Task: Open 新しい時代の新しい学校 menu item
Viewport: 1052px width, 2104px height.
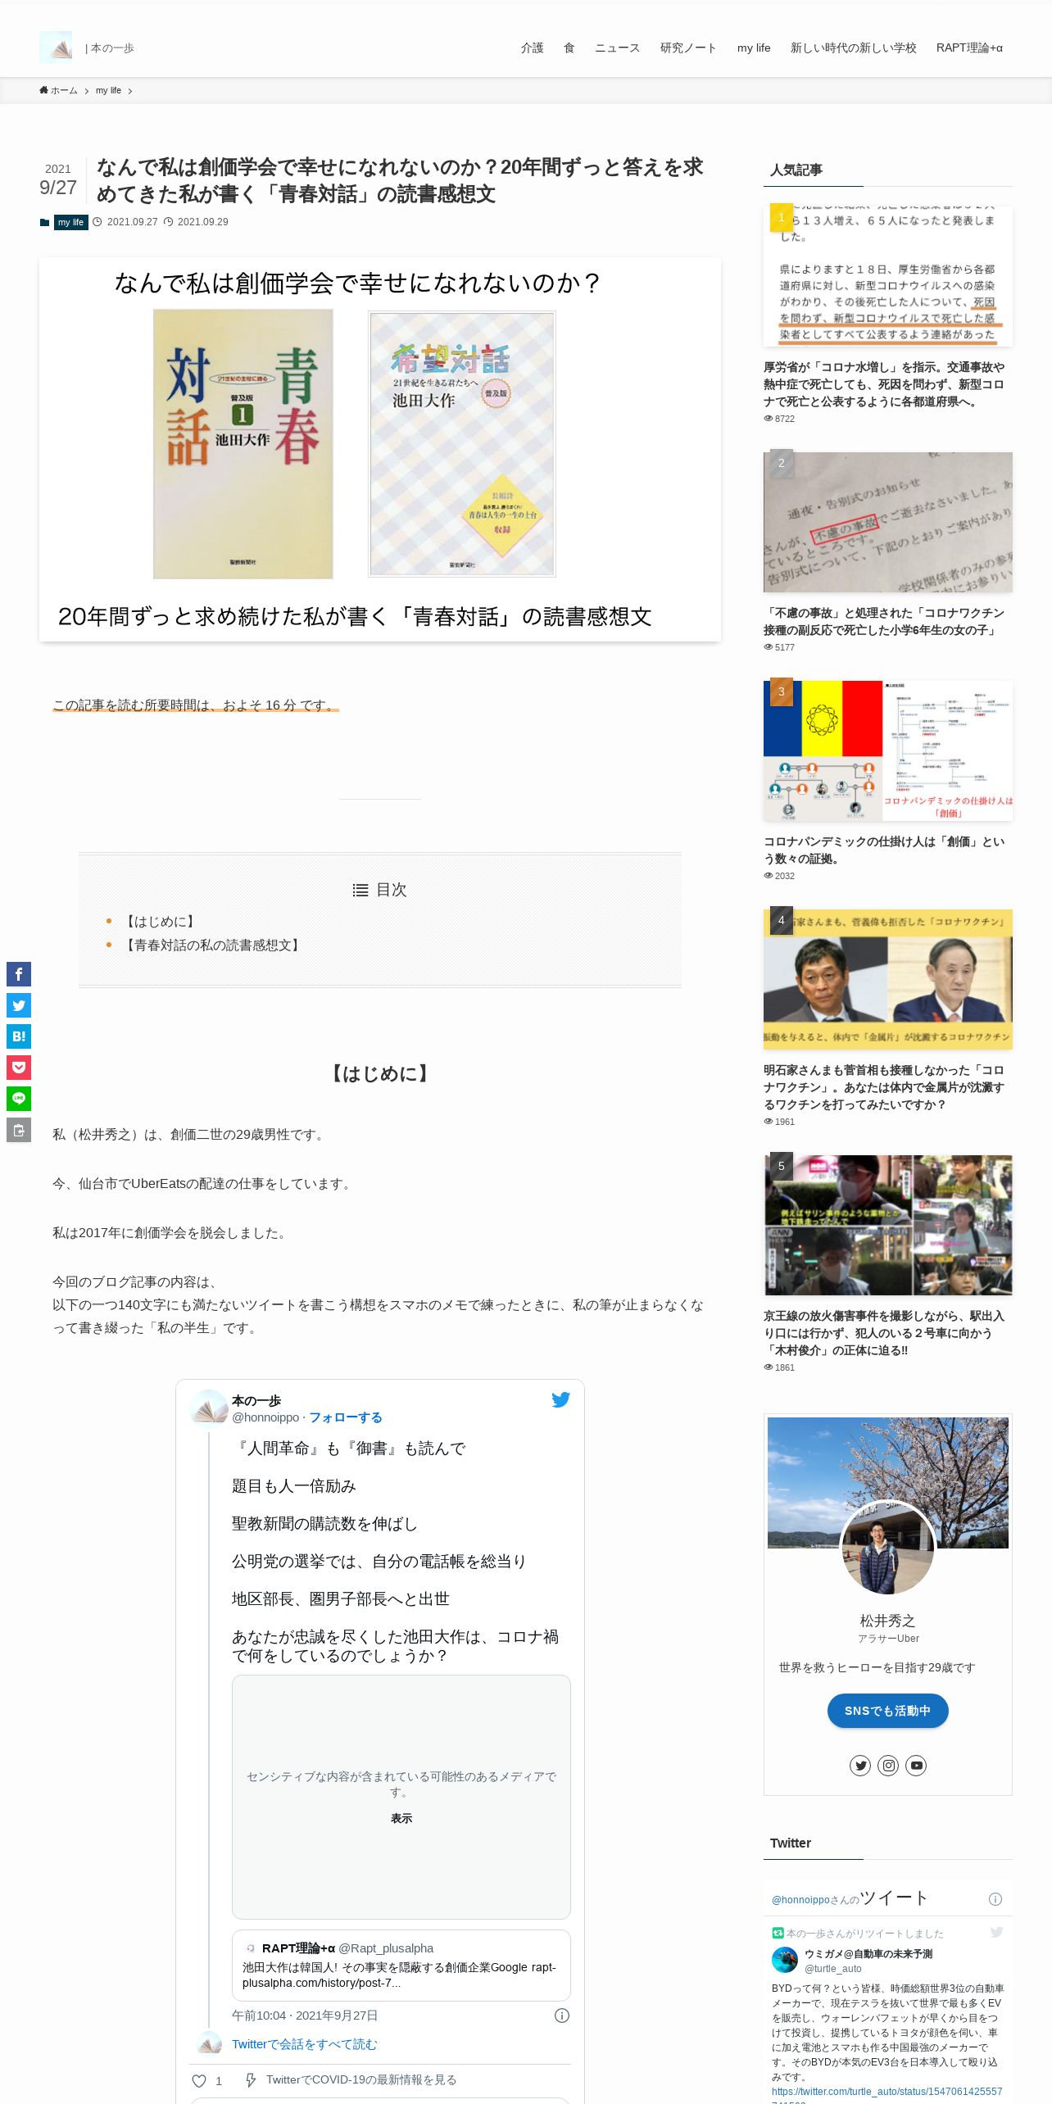Action: pyautogui.click(x=854, y=48)
